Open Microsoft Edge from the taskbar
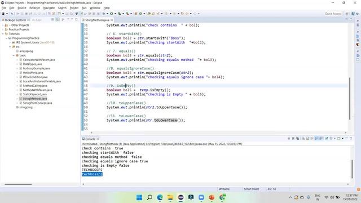The height and width of the screenshot is (203, 361). [160, 197]
